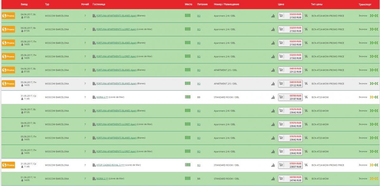Click Promo badge on HTOP CASINO ROYAL row
This screenshot has width=380, height=186.
coord(8,165)
